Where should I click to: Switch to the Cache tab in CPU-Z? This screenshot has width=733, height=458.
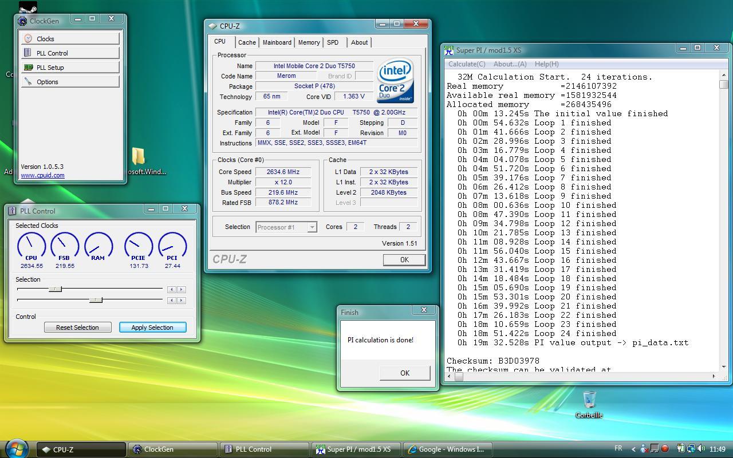247,42
